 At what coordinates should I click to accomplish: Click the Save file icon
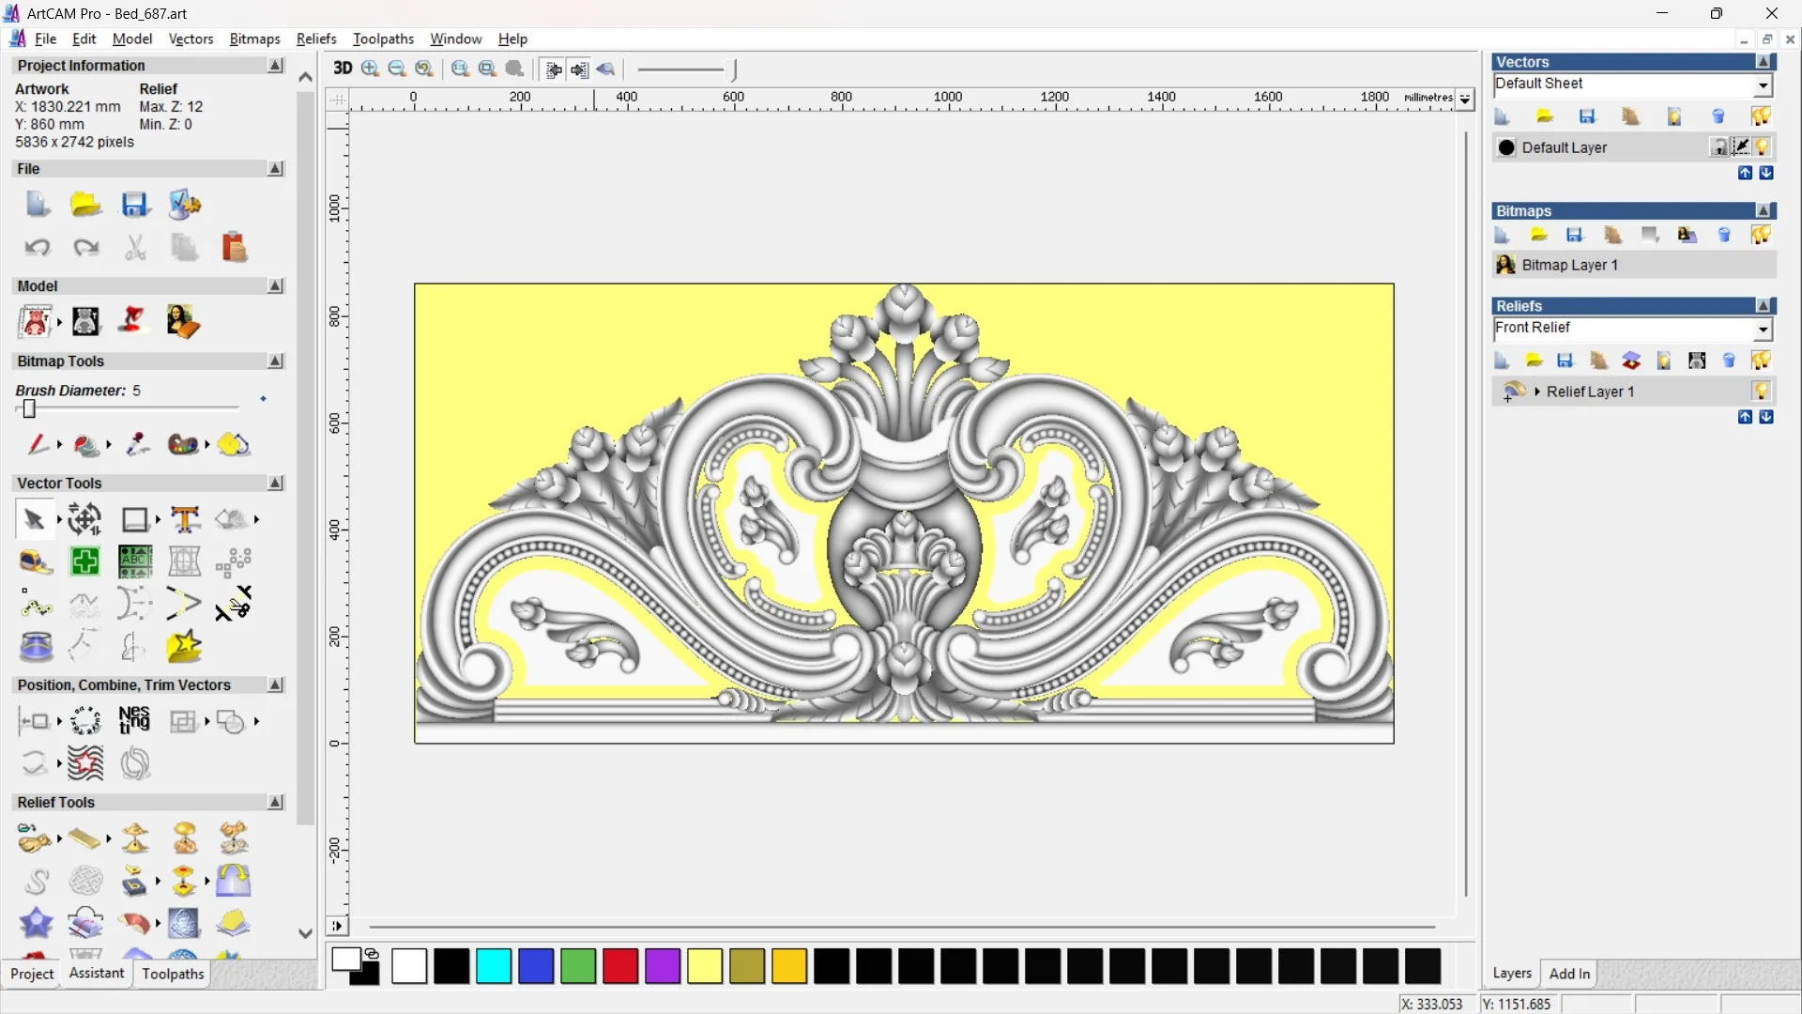pos(134,205)
